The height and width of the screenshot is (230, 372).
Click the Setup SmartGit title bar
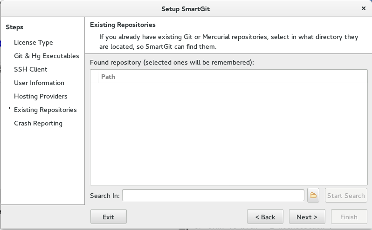click(186, 9)
